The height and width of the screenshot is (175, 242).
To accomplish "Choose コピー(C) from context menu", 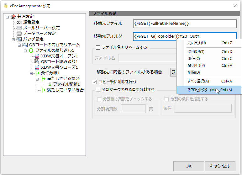I will pos(209,59).
